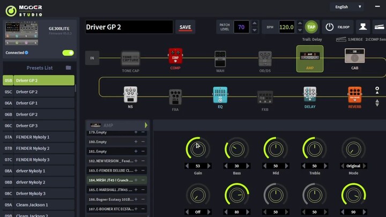Screen dimensions: 386x217
Task: Decrease Treble with the left arrow
Action: tap(303, 166)
